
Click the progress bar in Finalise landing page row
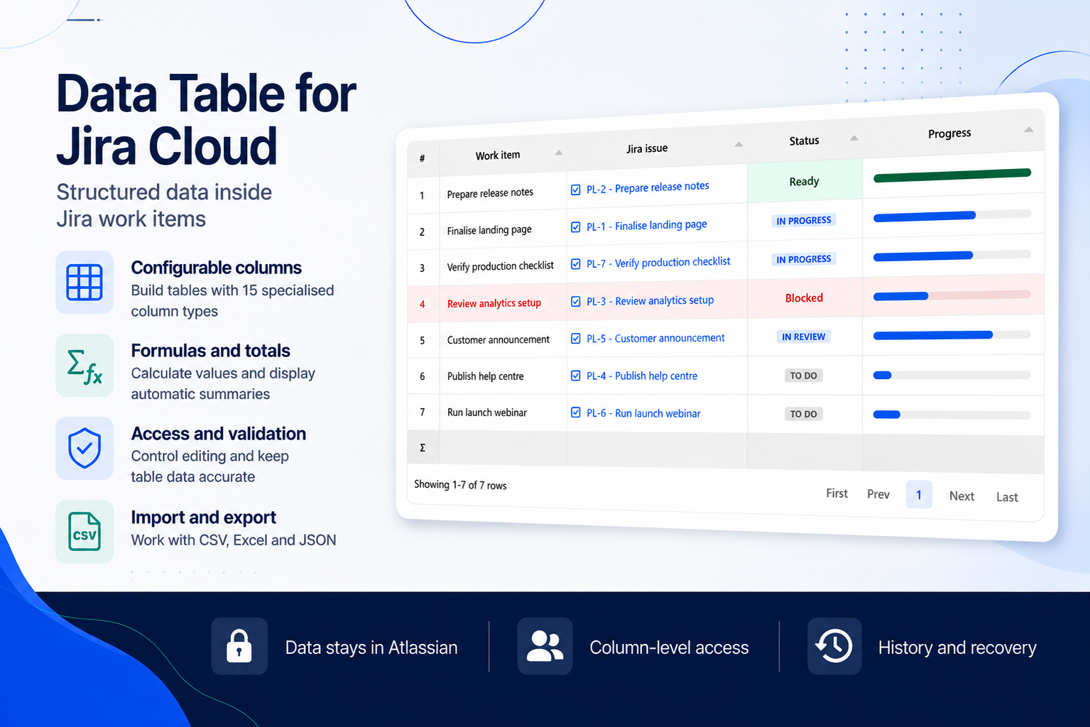click(x=952, y=216)
